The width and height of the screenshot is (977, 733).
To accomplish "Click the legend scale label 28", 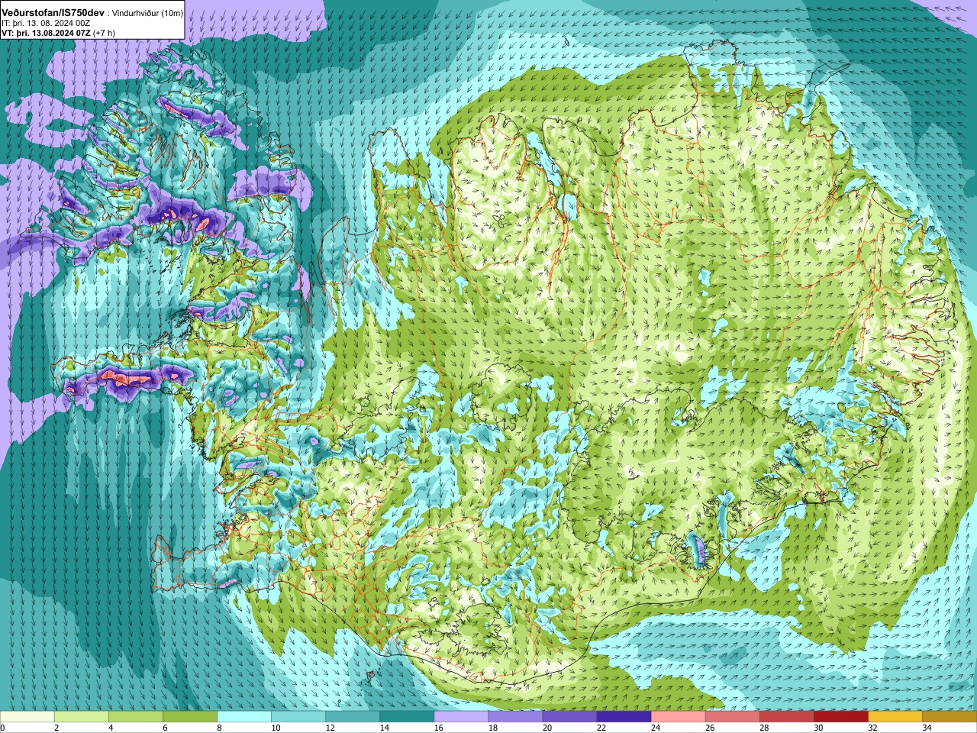I will coord(763,728).
